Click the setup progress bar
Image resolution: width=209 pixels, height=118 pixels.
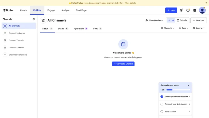(x=178, y=90)
